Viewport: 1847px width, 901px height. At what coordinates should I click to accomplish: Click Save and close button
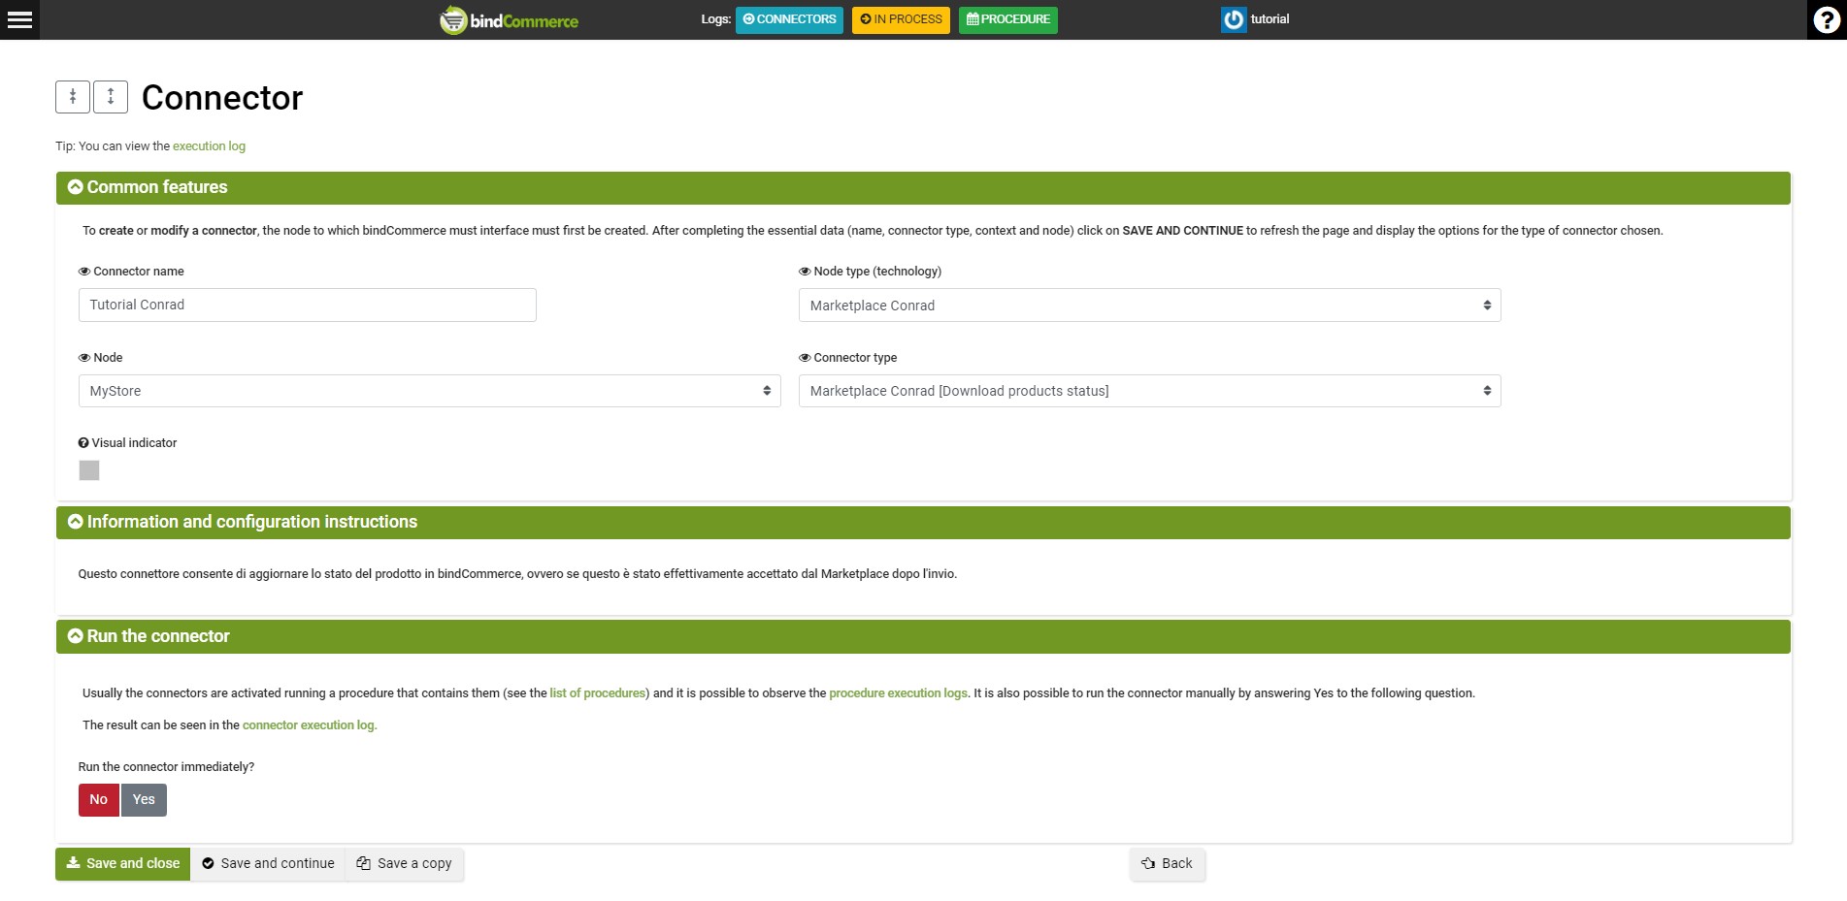tap(123, 864)
